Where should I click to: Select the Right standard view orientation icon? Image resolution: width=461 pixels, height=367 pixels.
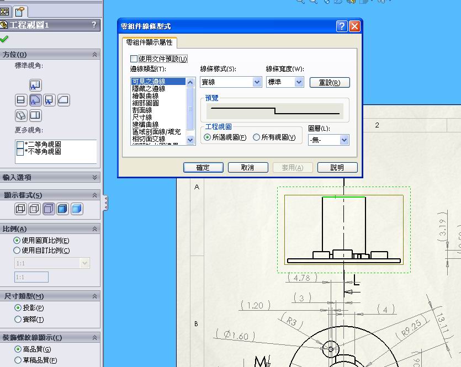pos(49,100)
